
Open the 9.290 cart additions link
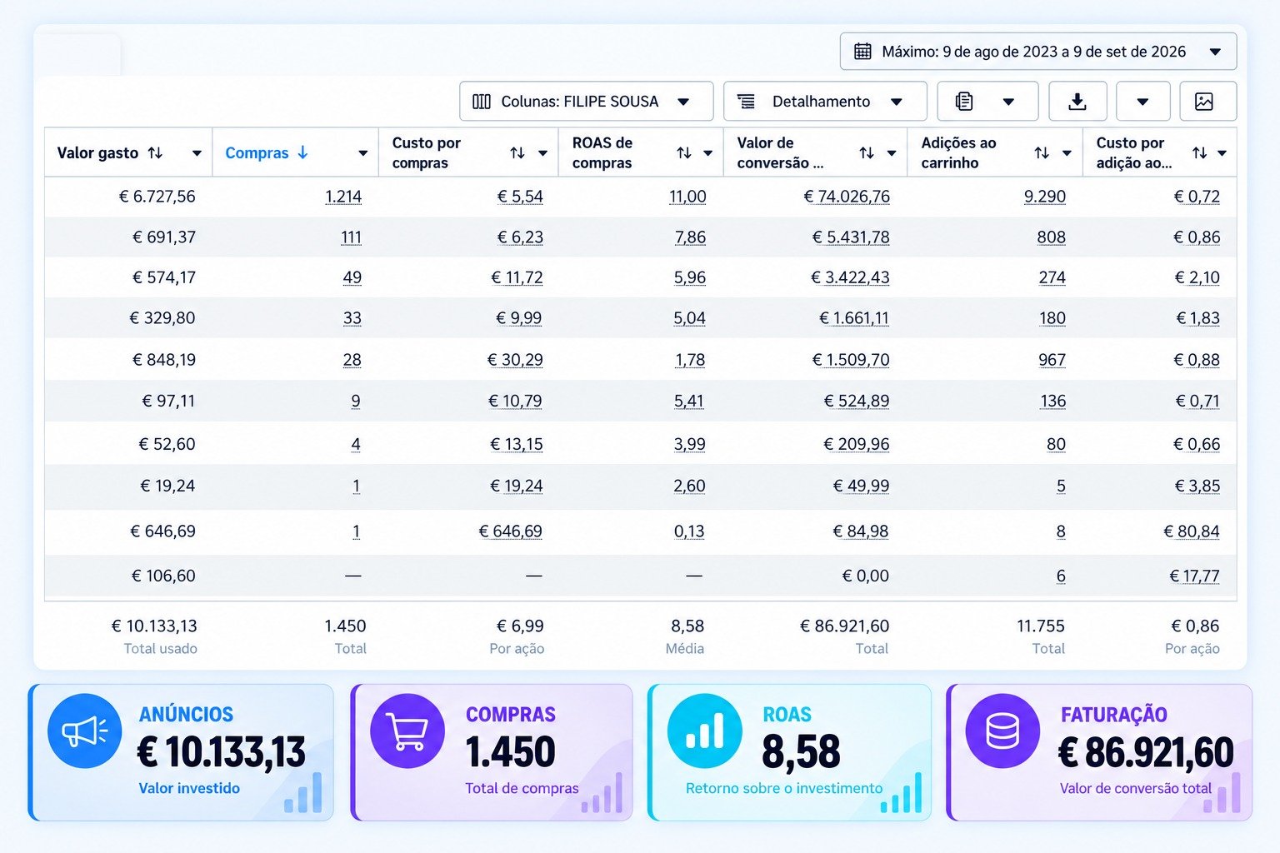click(x=1045, y=197)
